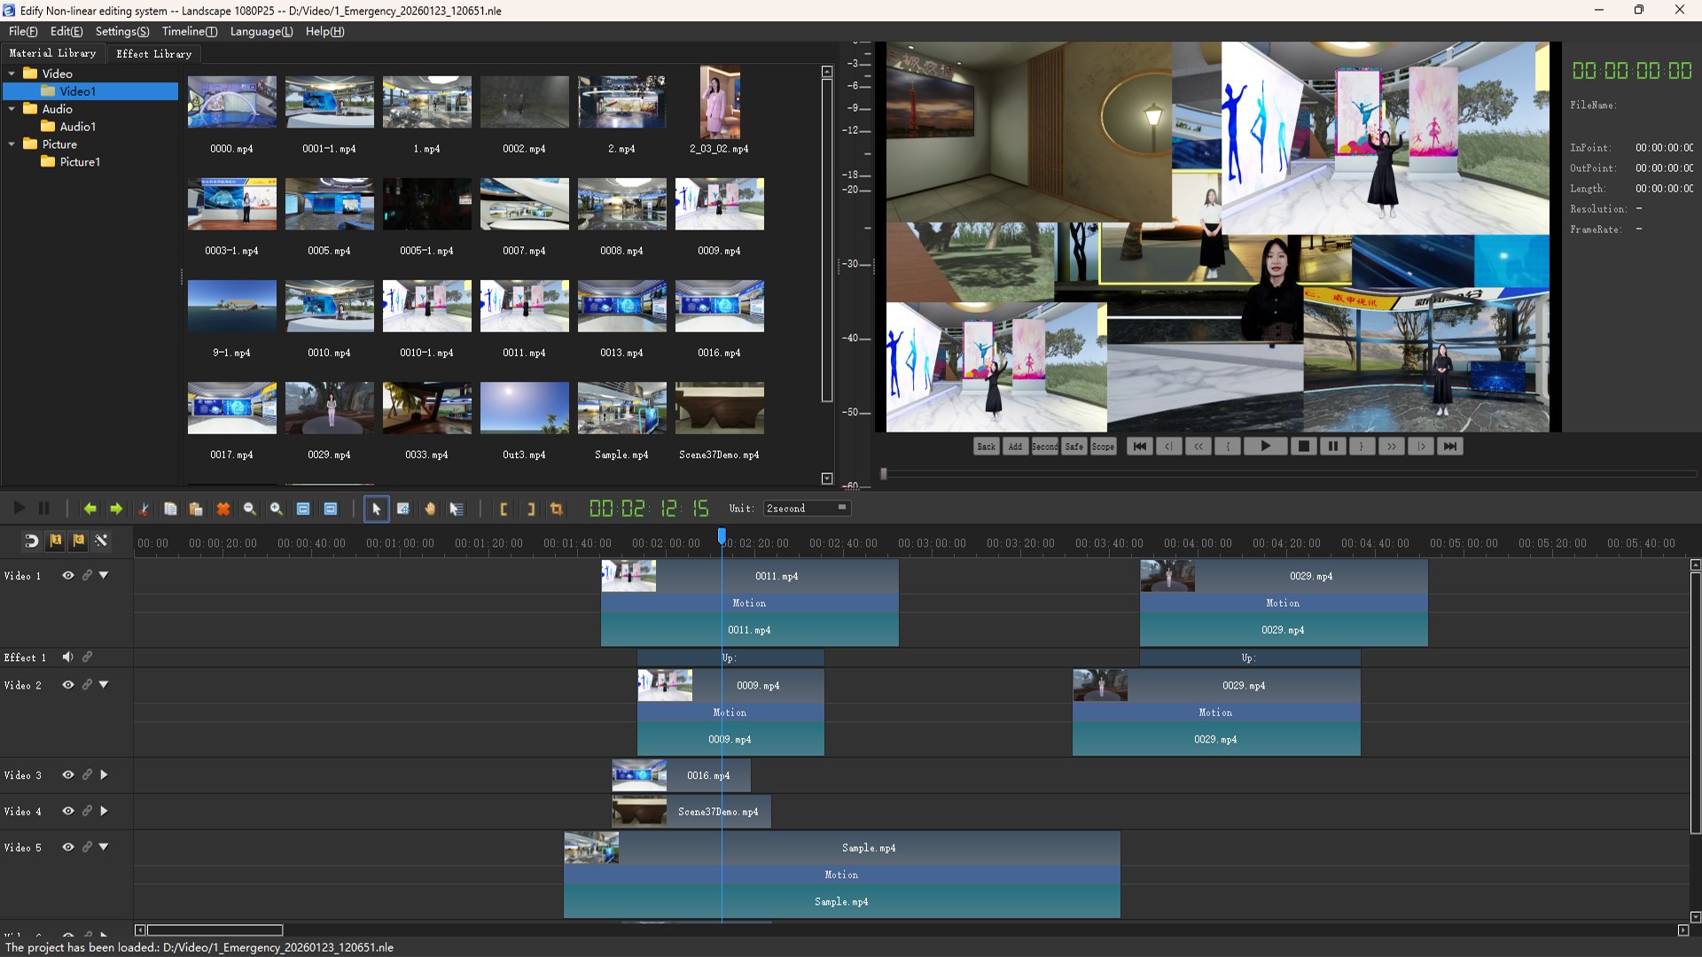Expand the Video 4 track
The image size is (1702, 957).
[104, 811]
